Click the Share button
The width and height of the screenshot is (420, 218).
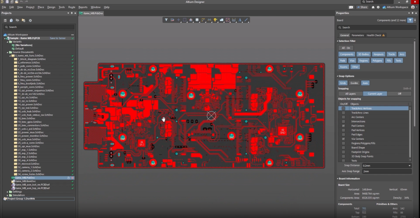[x=362, y=7]
